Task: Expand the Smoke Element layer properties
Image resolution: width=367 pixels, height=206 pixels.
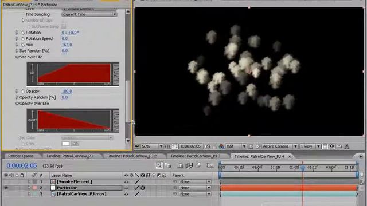Action: [x=29, y=181]
